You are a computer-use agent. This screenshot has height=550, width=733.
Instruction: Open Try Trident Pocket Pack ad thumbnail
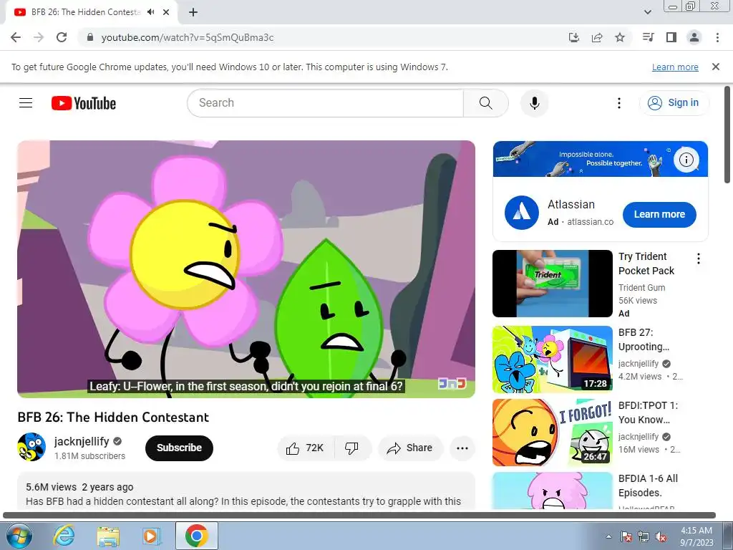point(553,284)
